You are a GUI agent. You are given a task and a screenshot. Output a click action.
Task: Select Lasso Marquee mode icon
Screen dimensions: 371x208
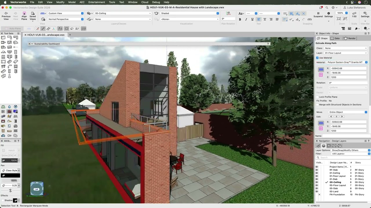[x=72, y=29]
